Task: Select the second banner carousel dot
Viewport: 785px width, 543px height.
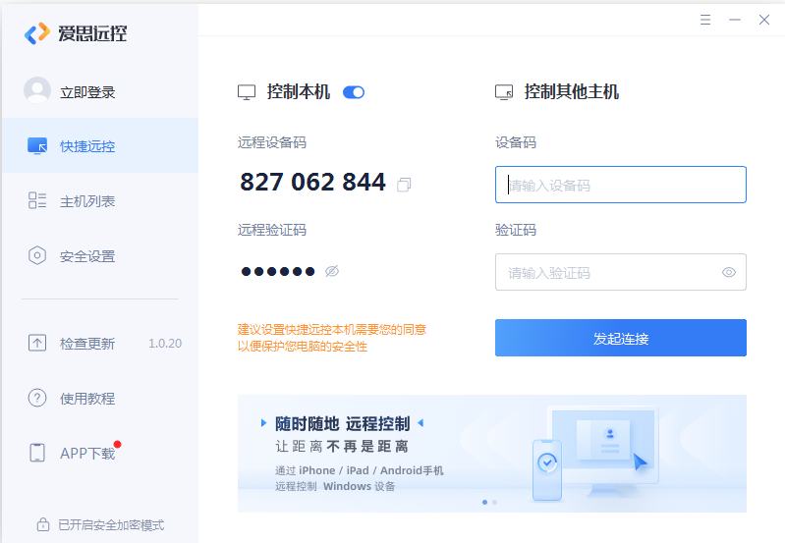Action: [x=494, y=502]
